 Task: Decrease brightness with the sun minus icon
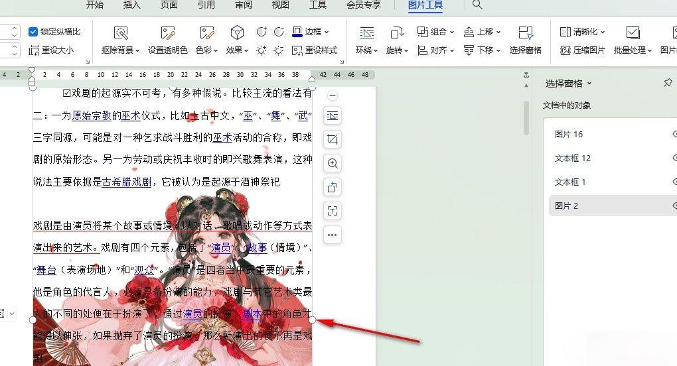(279, 50)
